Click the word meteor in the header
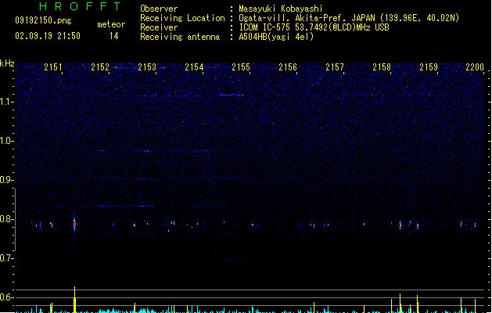Screen dimensions: 492x313 (x=111, y=24)
